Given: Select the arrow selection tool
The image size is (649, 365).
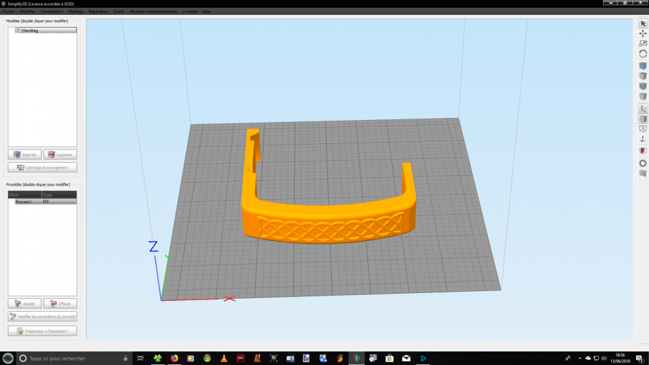Looking at the screenshot, I should (x=643, y=23).
